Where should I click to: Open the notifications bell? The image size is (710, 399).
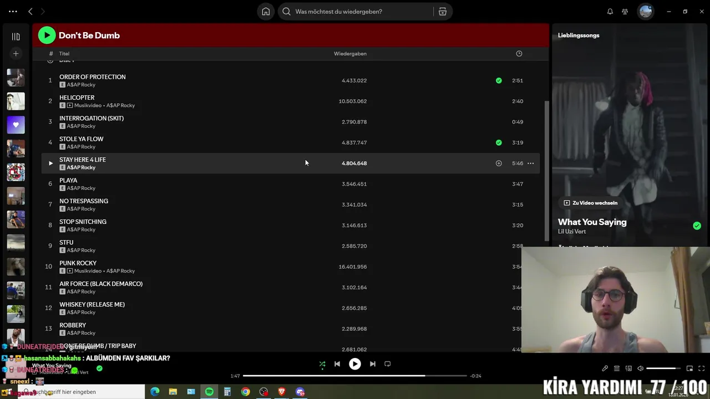click(x=610, y=12)
